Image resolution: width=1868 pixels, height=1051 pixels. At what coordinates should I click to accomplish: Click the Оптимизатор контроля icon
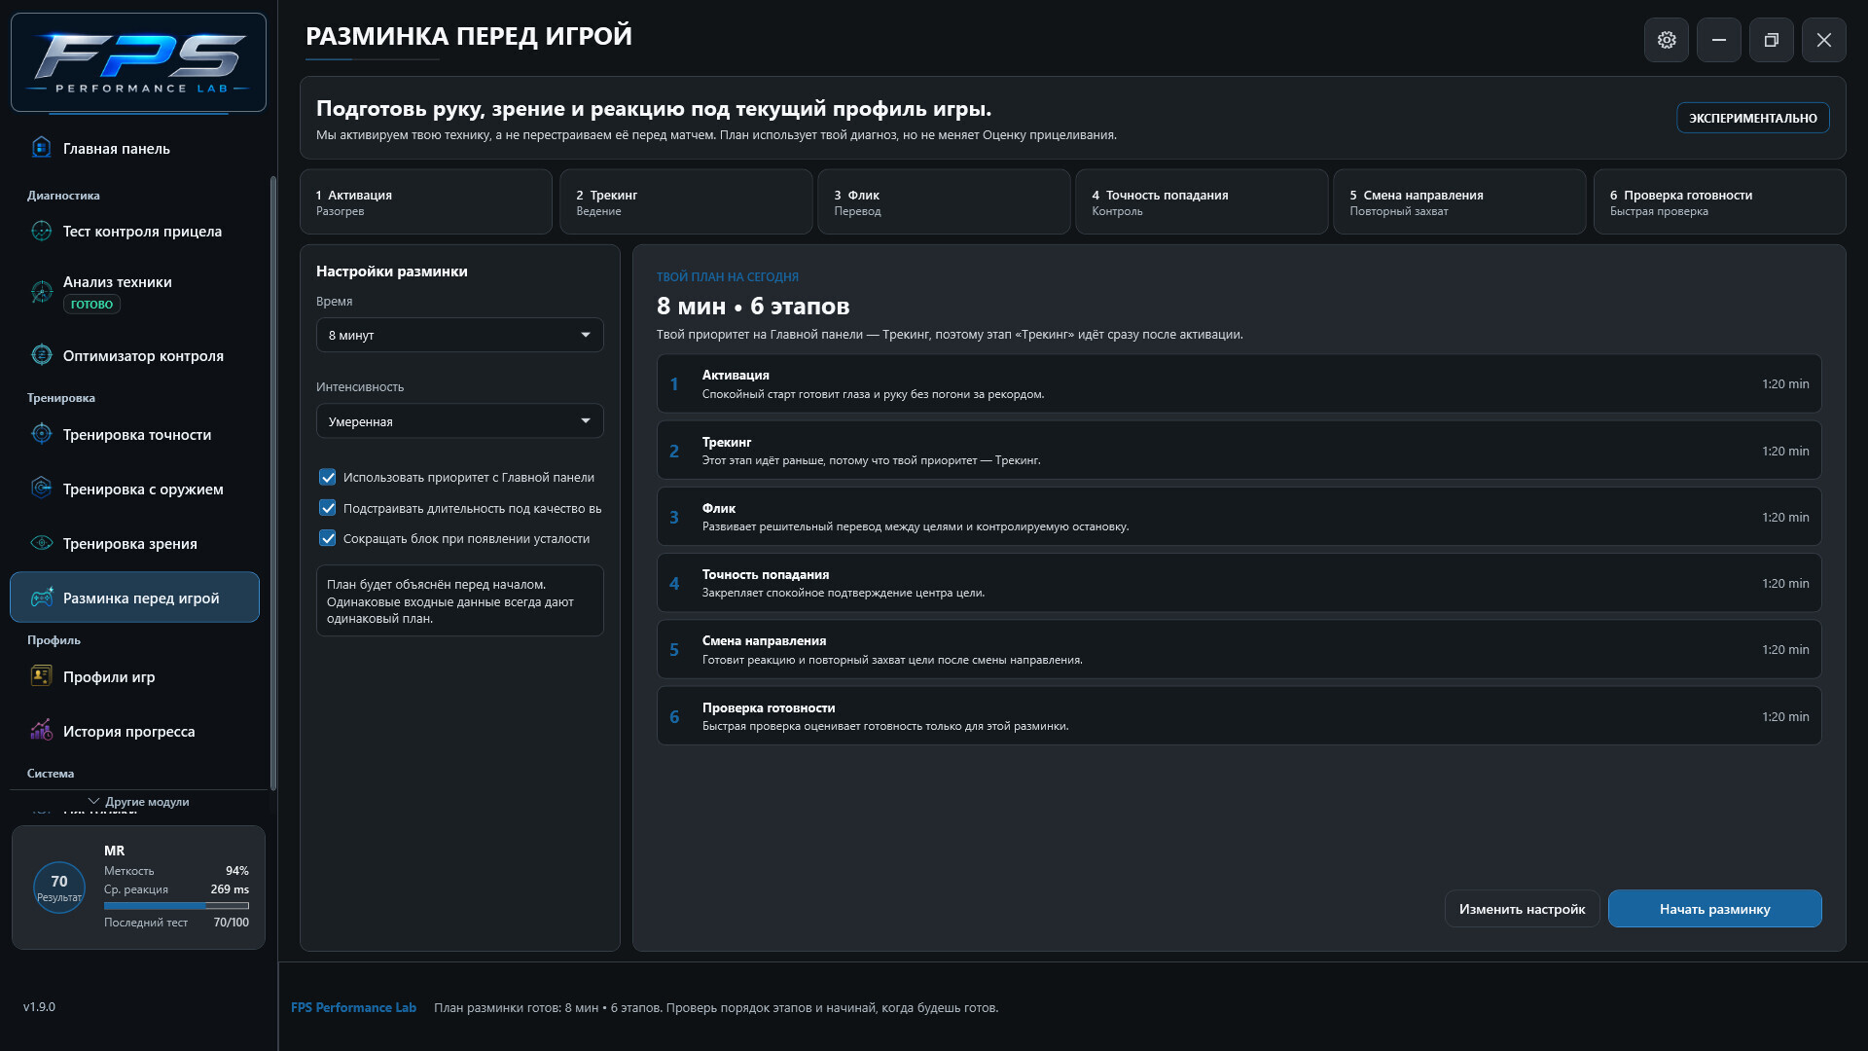[x=41, y=355]
